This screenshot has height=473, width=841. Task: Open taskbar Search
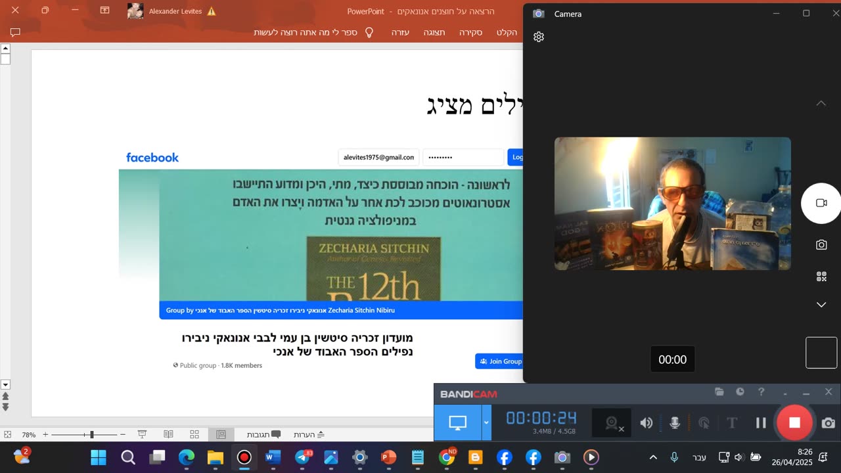pos(128,457)
